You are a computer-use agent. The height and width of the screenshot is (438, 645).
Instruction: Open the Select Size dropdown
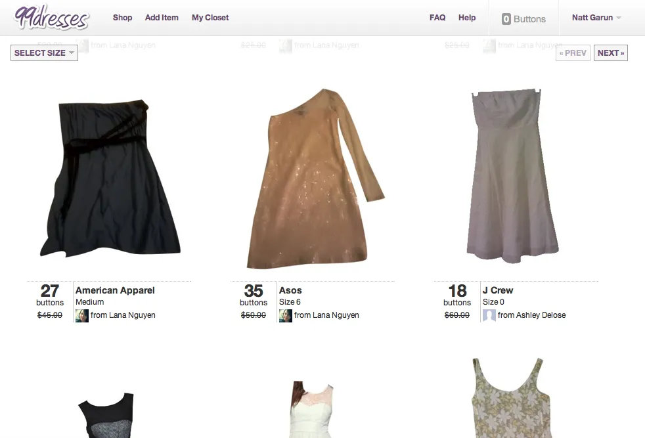coord(44,53)
